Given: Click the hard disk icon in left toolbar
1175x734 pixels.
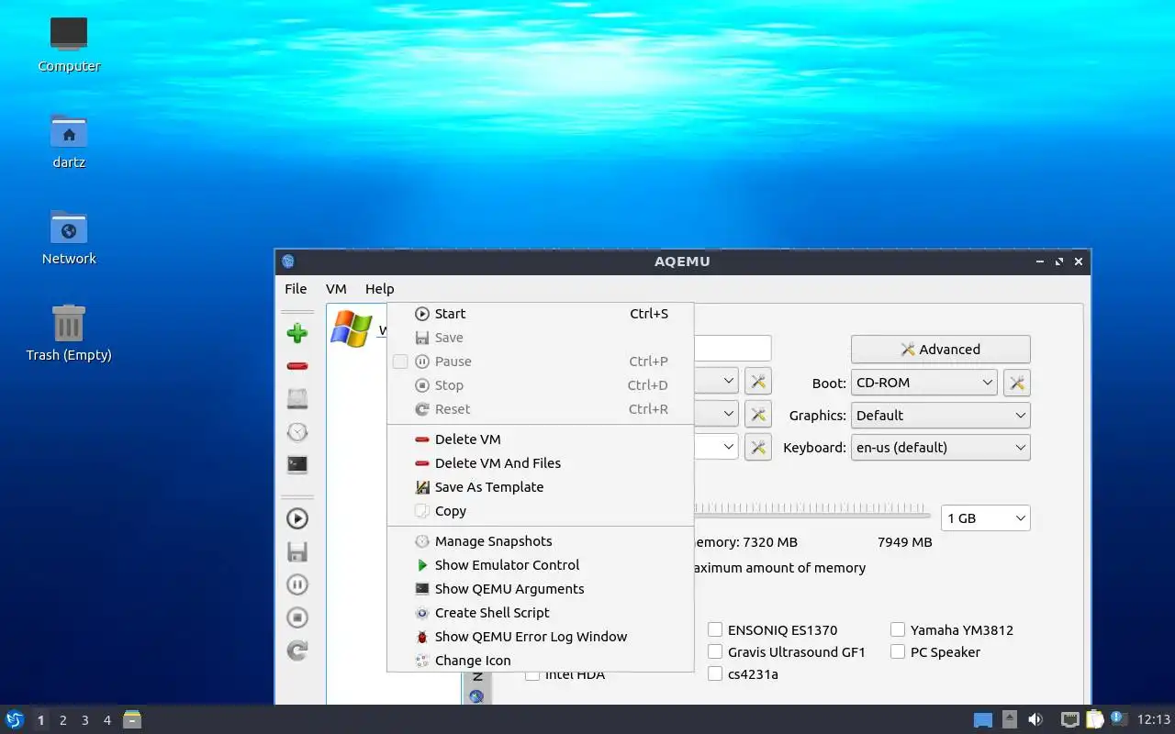Looking at the screenshot, I should (297, 399).
